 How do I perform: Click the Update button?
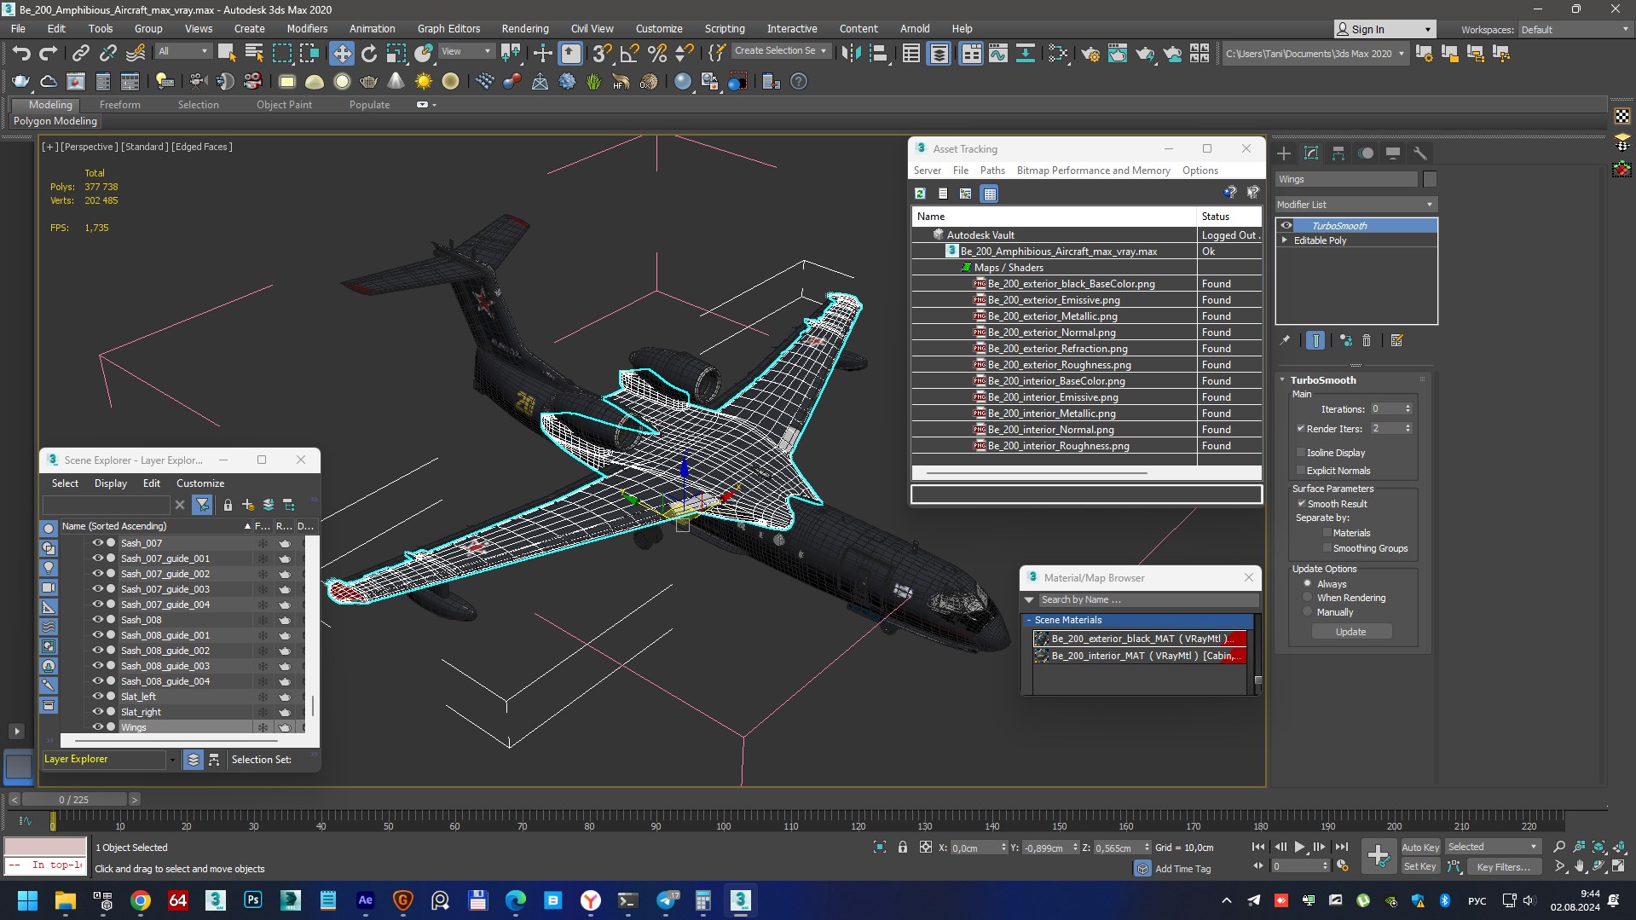pyautogui.click(x=1351, y=632)
